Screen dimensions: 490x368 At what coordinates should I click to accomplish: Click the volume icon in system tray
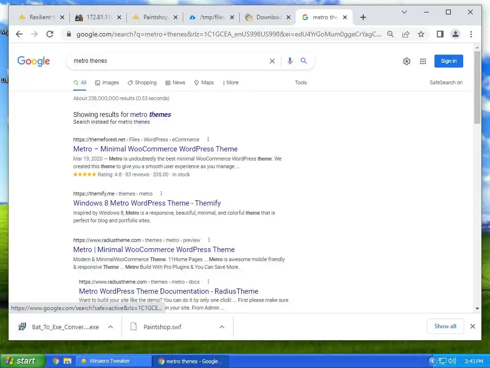pyautogui.click(x=452, y=361)
